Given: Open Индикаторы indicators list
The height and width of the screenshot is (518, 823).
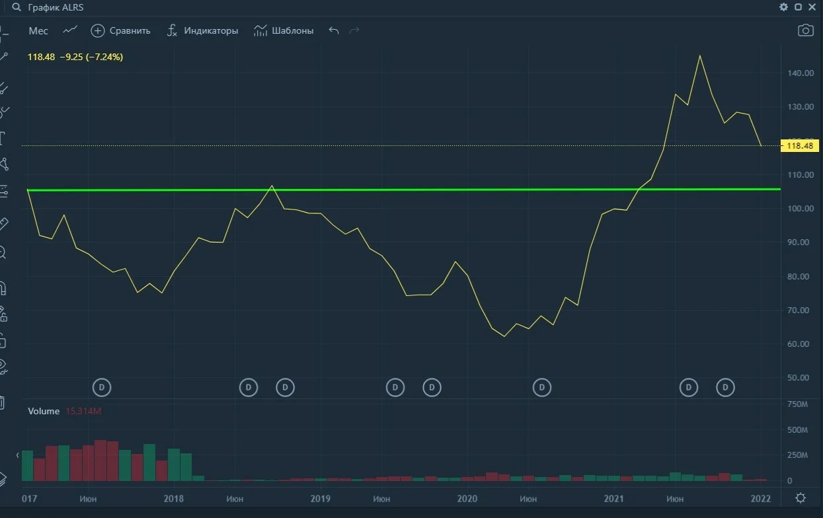Looking at the screenshot, I should (202, 30).
